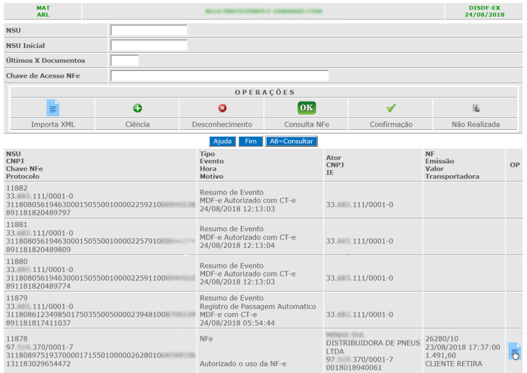Select the Não Realizada operation label
The height and width of the screenshot is (373, 527).
click(x=476, y=124)
